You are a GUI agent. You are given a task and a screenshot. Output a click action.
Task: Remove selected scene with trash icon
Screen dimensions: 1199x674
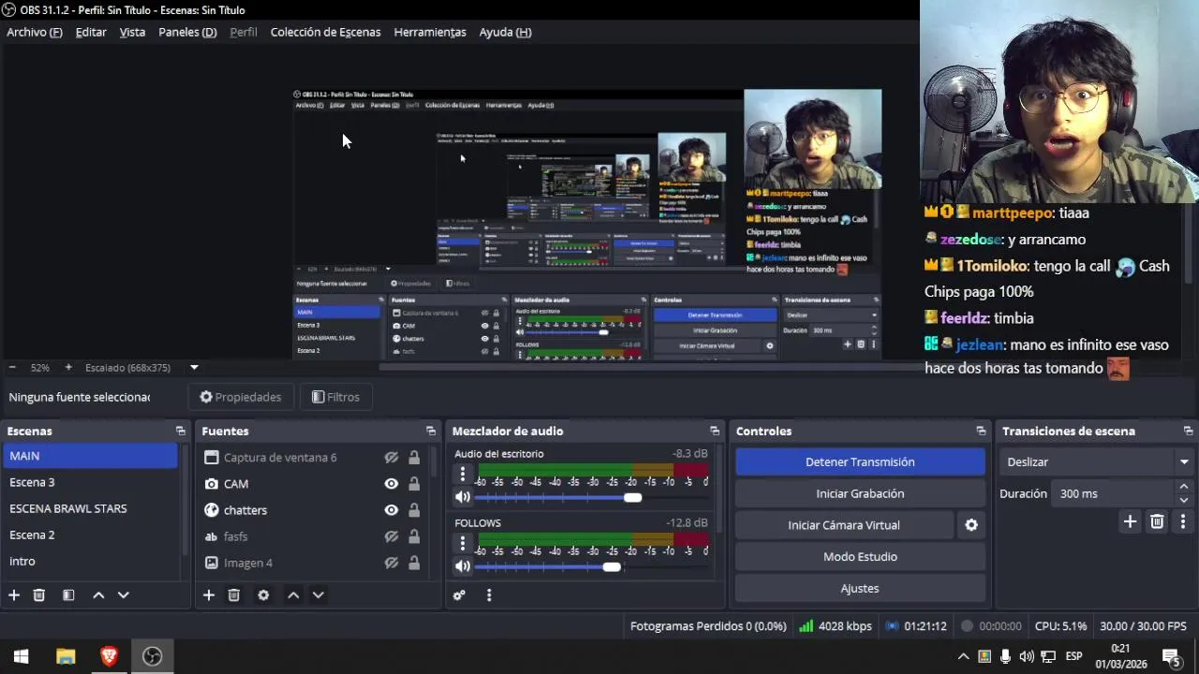pyautogui.click(x=39, y=595)
